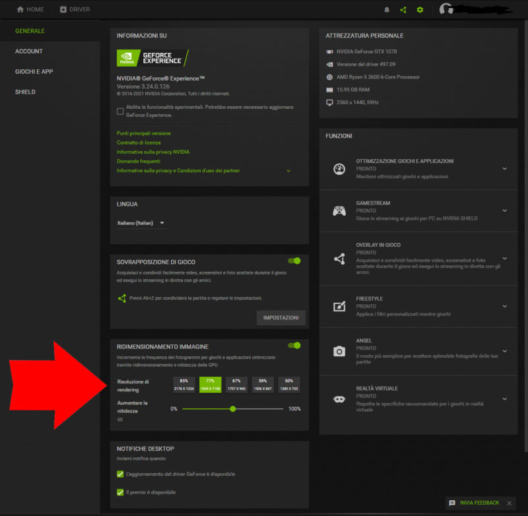Open the notification bell icon
This screenshot has height=516, width=528.
[387, 9]
